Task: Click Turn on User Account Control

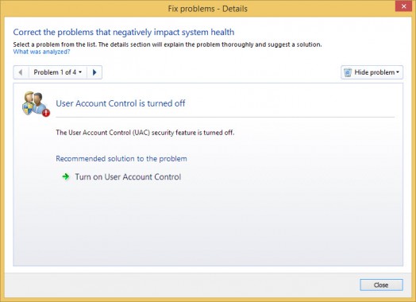Action: [x=128, y=177]
